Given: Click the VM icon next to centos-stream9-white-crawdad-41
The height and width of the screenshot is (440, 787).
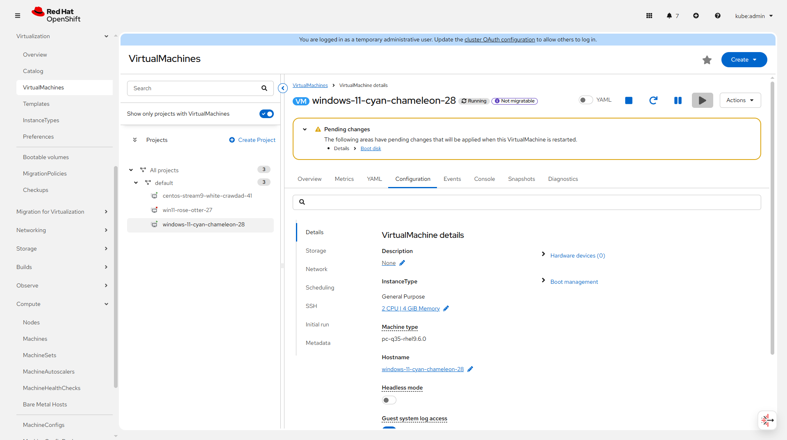Looking at the screenshot, I should point(155,196).
